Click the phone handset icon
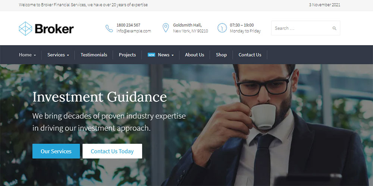Viewport: 373px width, 186px height. click(109, 28)
